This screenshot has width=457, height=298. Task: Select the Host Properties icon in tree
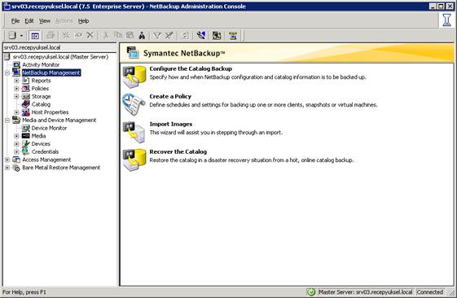pos(25,112)
